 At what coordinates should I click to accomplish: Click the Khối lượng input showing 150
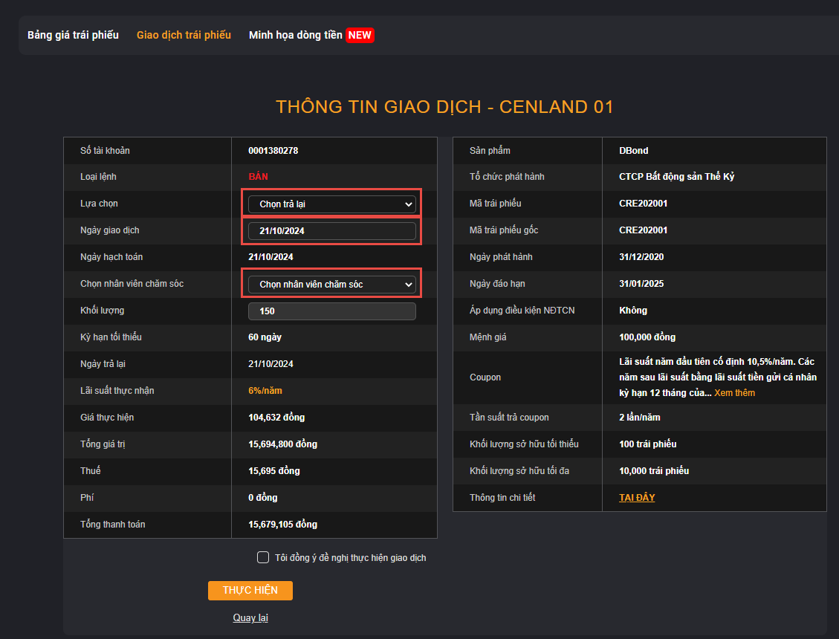tap(331, 311)
